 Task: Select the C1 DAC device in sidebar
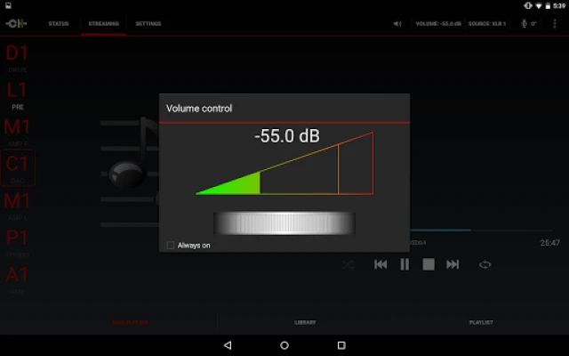18,166
